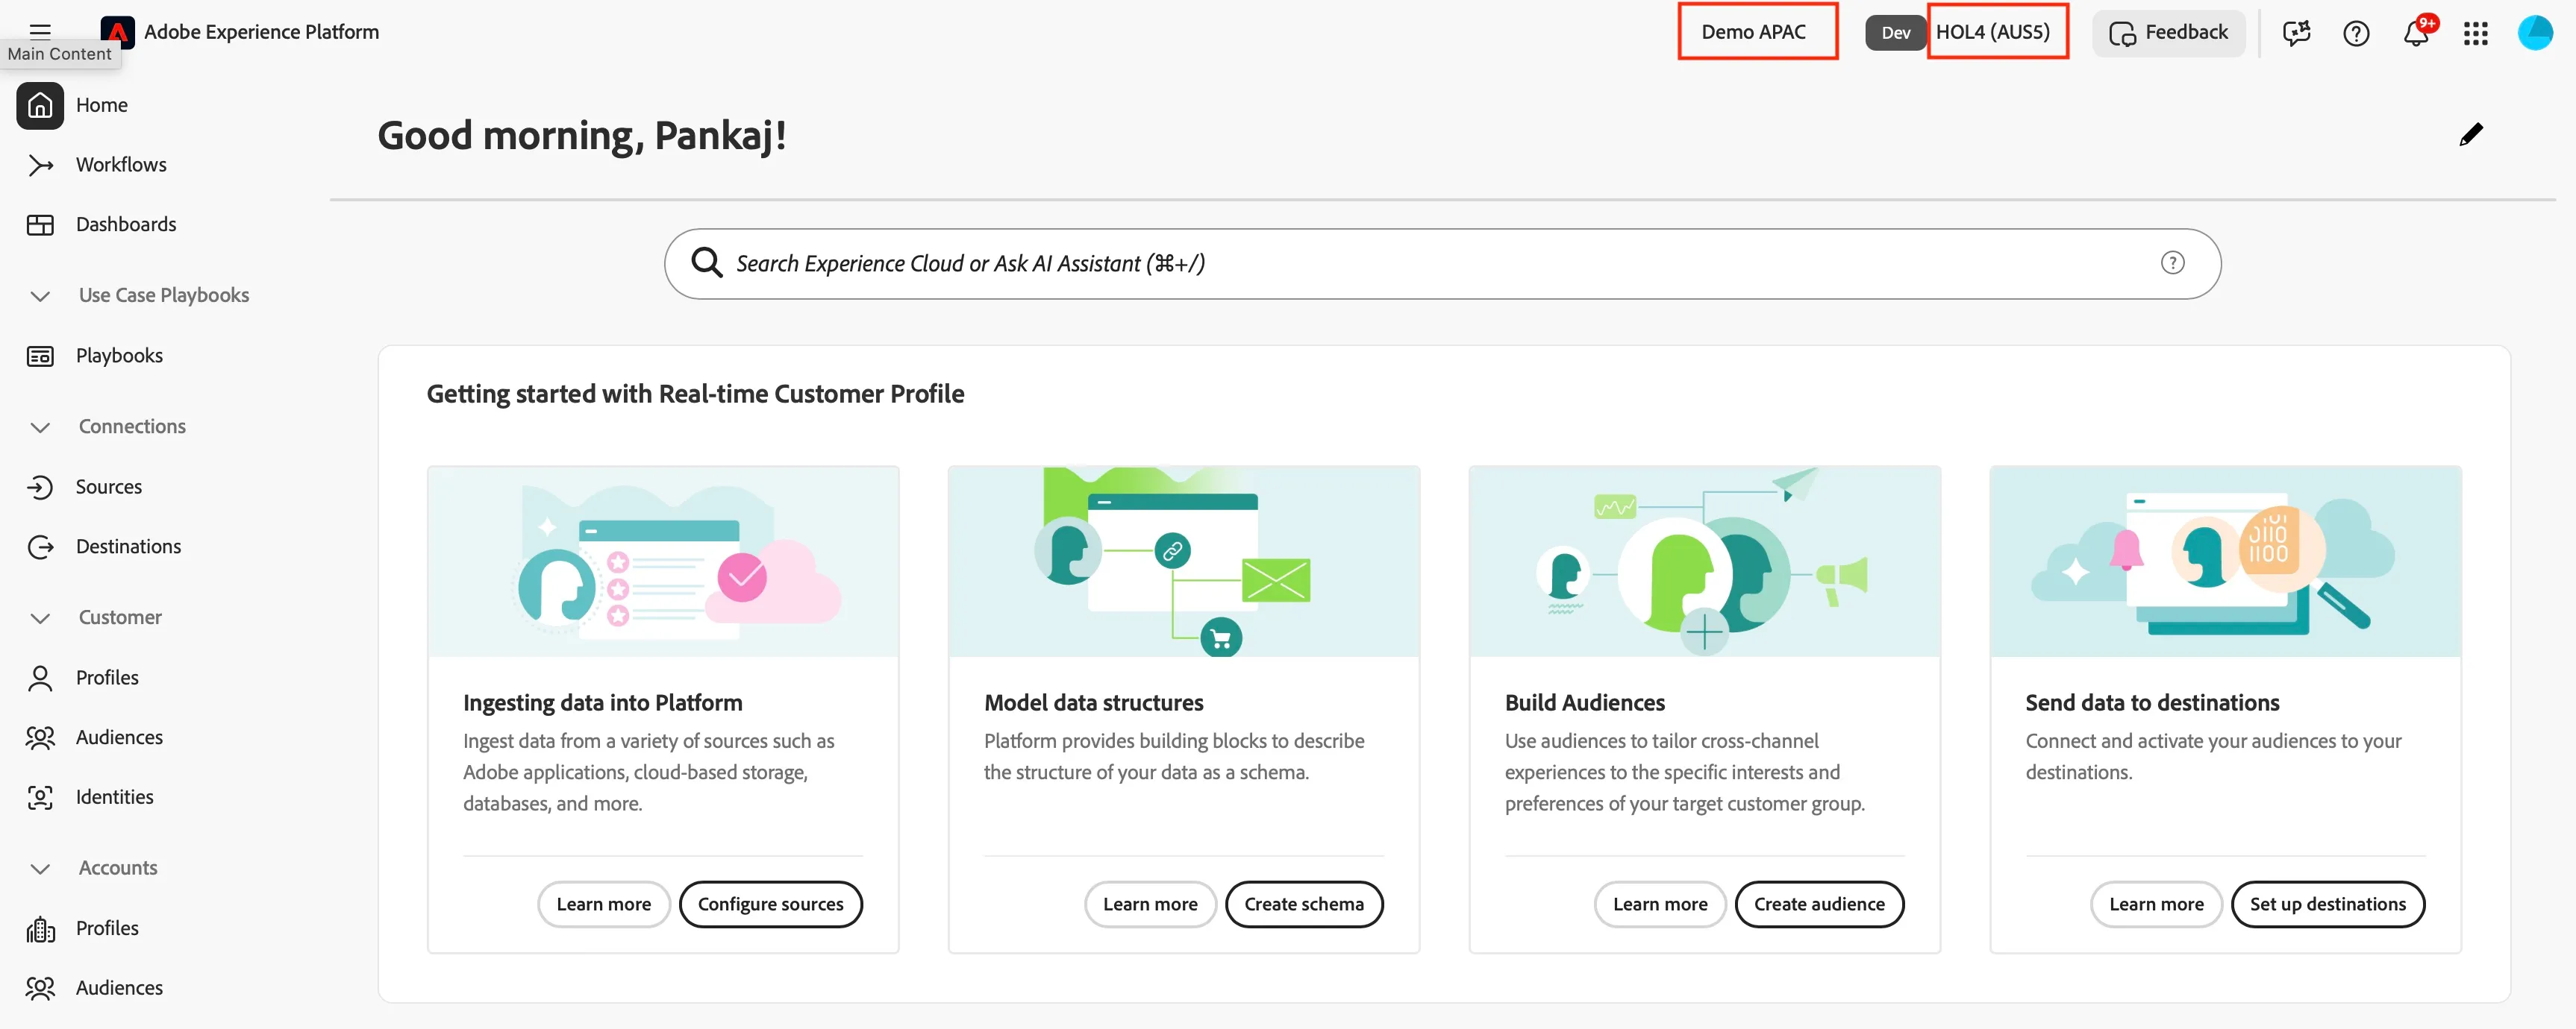Open Audiences under Accounts in the sidebar
The height and width of the screenshot is (1029, 2576).
[119, 988]
